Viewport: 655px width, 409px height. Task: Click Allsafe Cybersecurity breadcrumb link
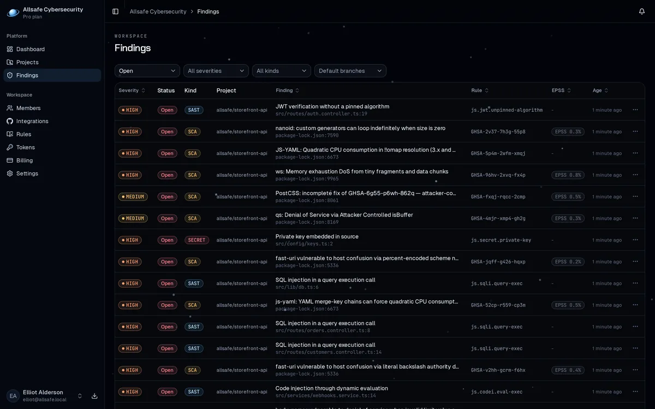pyautogui.click(x=158, y=11)
